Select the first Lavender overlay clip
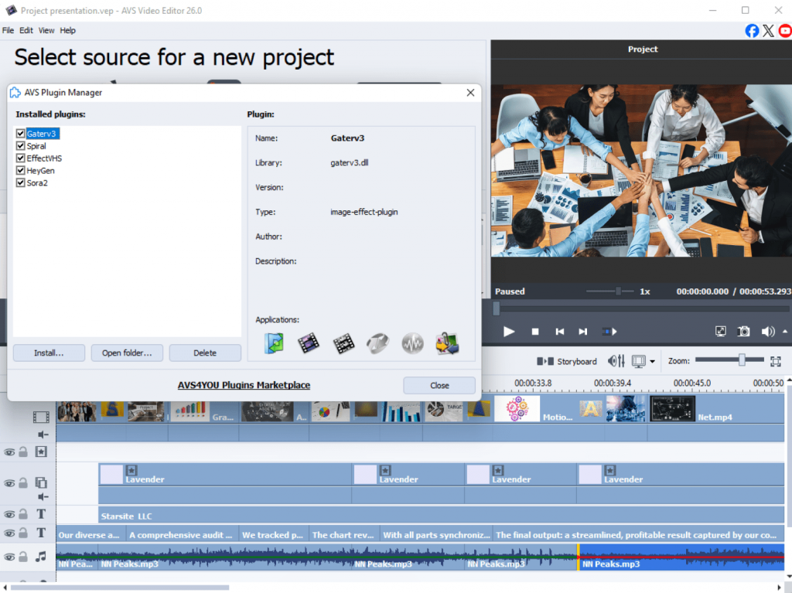The width and height of the screenshot is (792, 593). point(225,475)
